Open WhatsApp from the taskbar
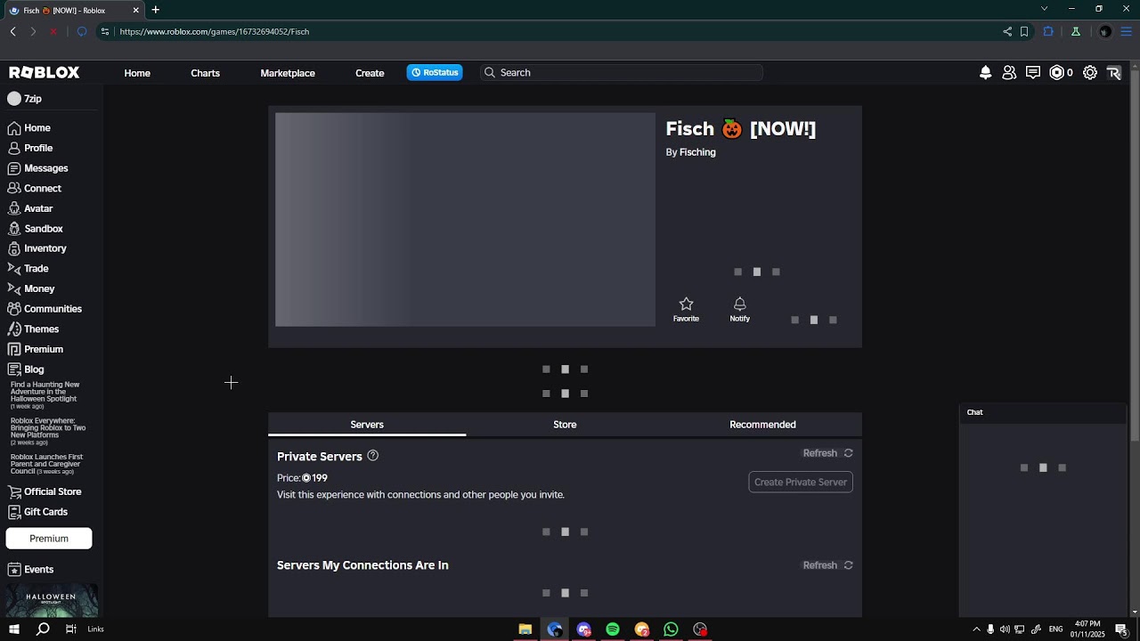 coord(671,629)
